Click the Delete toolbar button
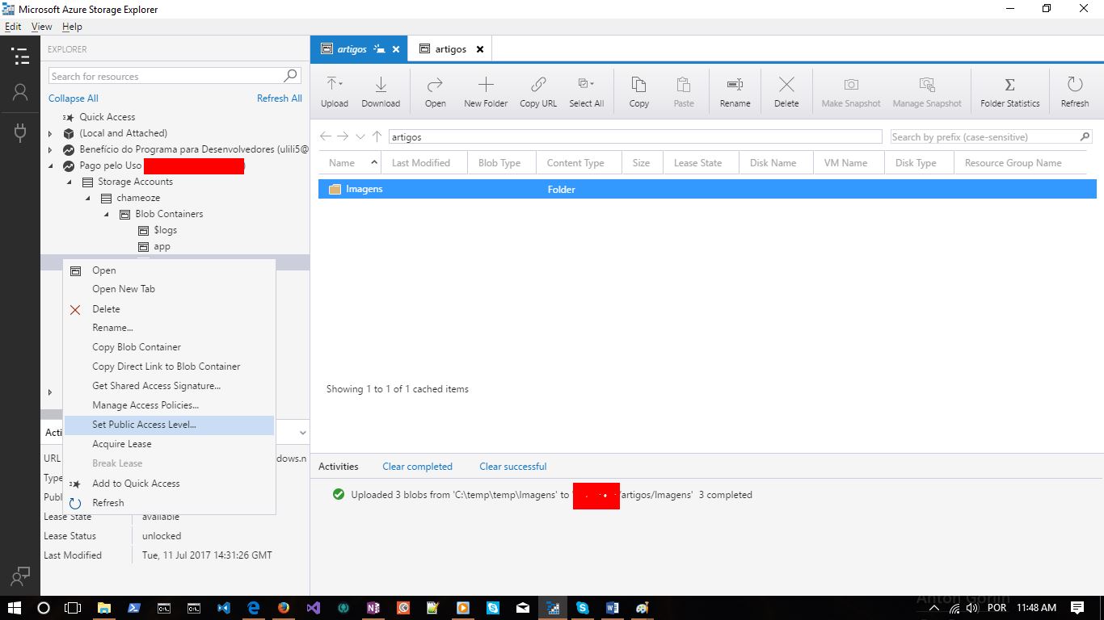Viewport: 1104px width, 620px height. [x=786, y=92]
